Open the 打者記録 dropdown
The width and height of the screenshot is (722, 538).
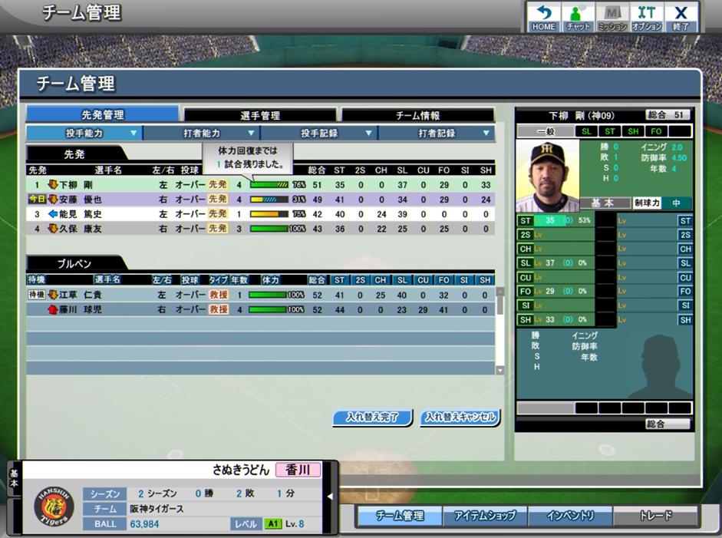[x=437, y=134]
